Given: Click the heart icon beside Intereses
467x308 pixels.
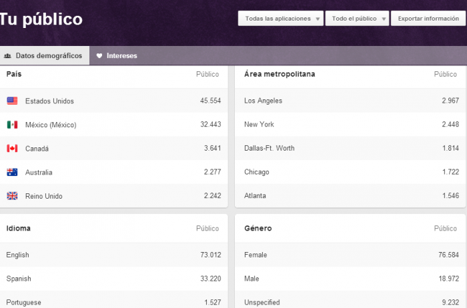Looking at the screenshot, I should (99, 56).
